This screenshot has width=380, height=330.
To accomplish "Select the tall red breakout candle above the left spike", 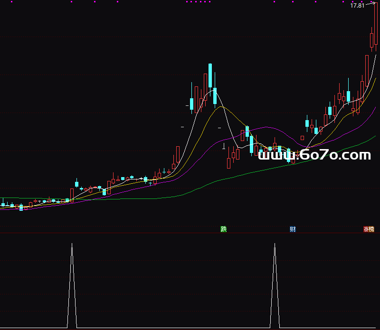I will (72, 194).
